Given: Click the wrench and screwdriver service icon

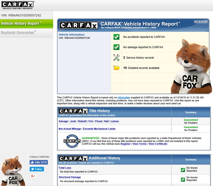Looking at the screenshot, I should pos(116,57).
